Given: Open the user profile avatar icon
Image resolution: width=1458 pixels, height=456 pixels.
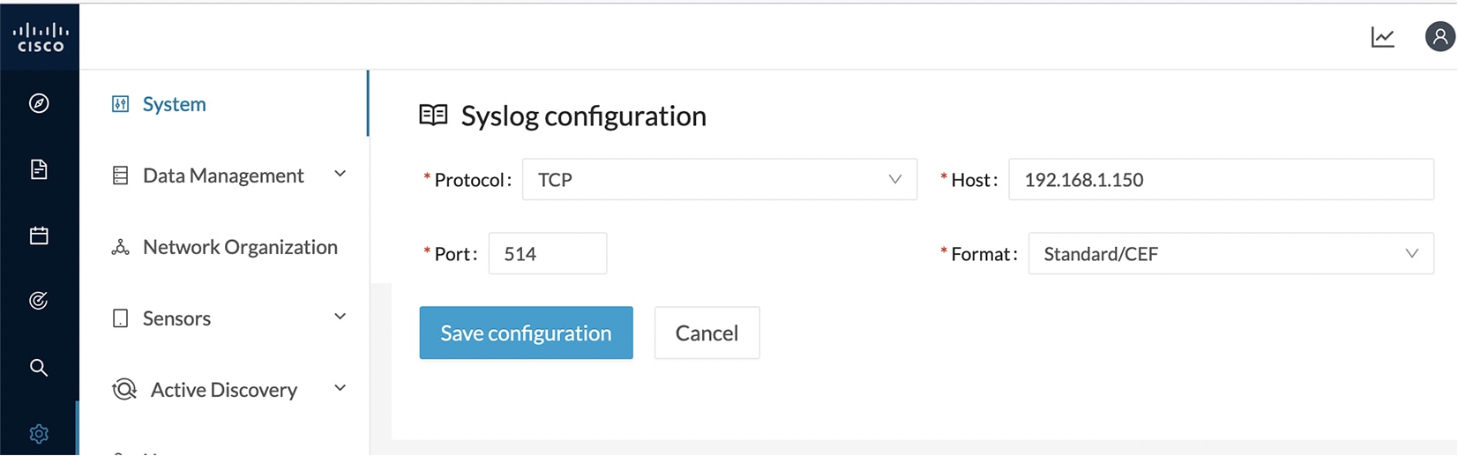Looking at the screenshot, I should [x=1439, y=36].
